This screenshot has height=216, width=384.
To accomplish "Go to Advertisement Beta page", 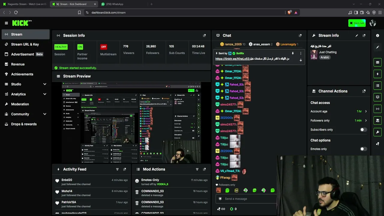I will (x=25, y=54).
